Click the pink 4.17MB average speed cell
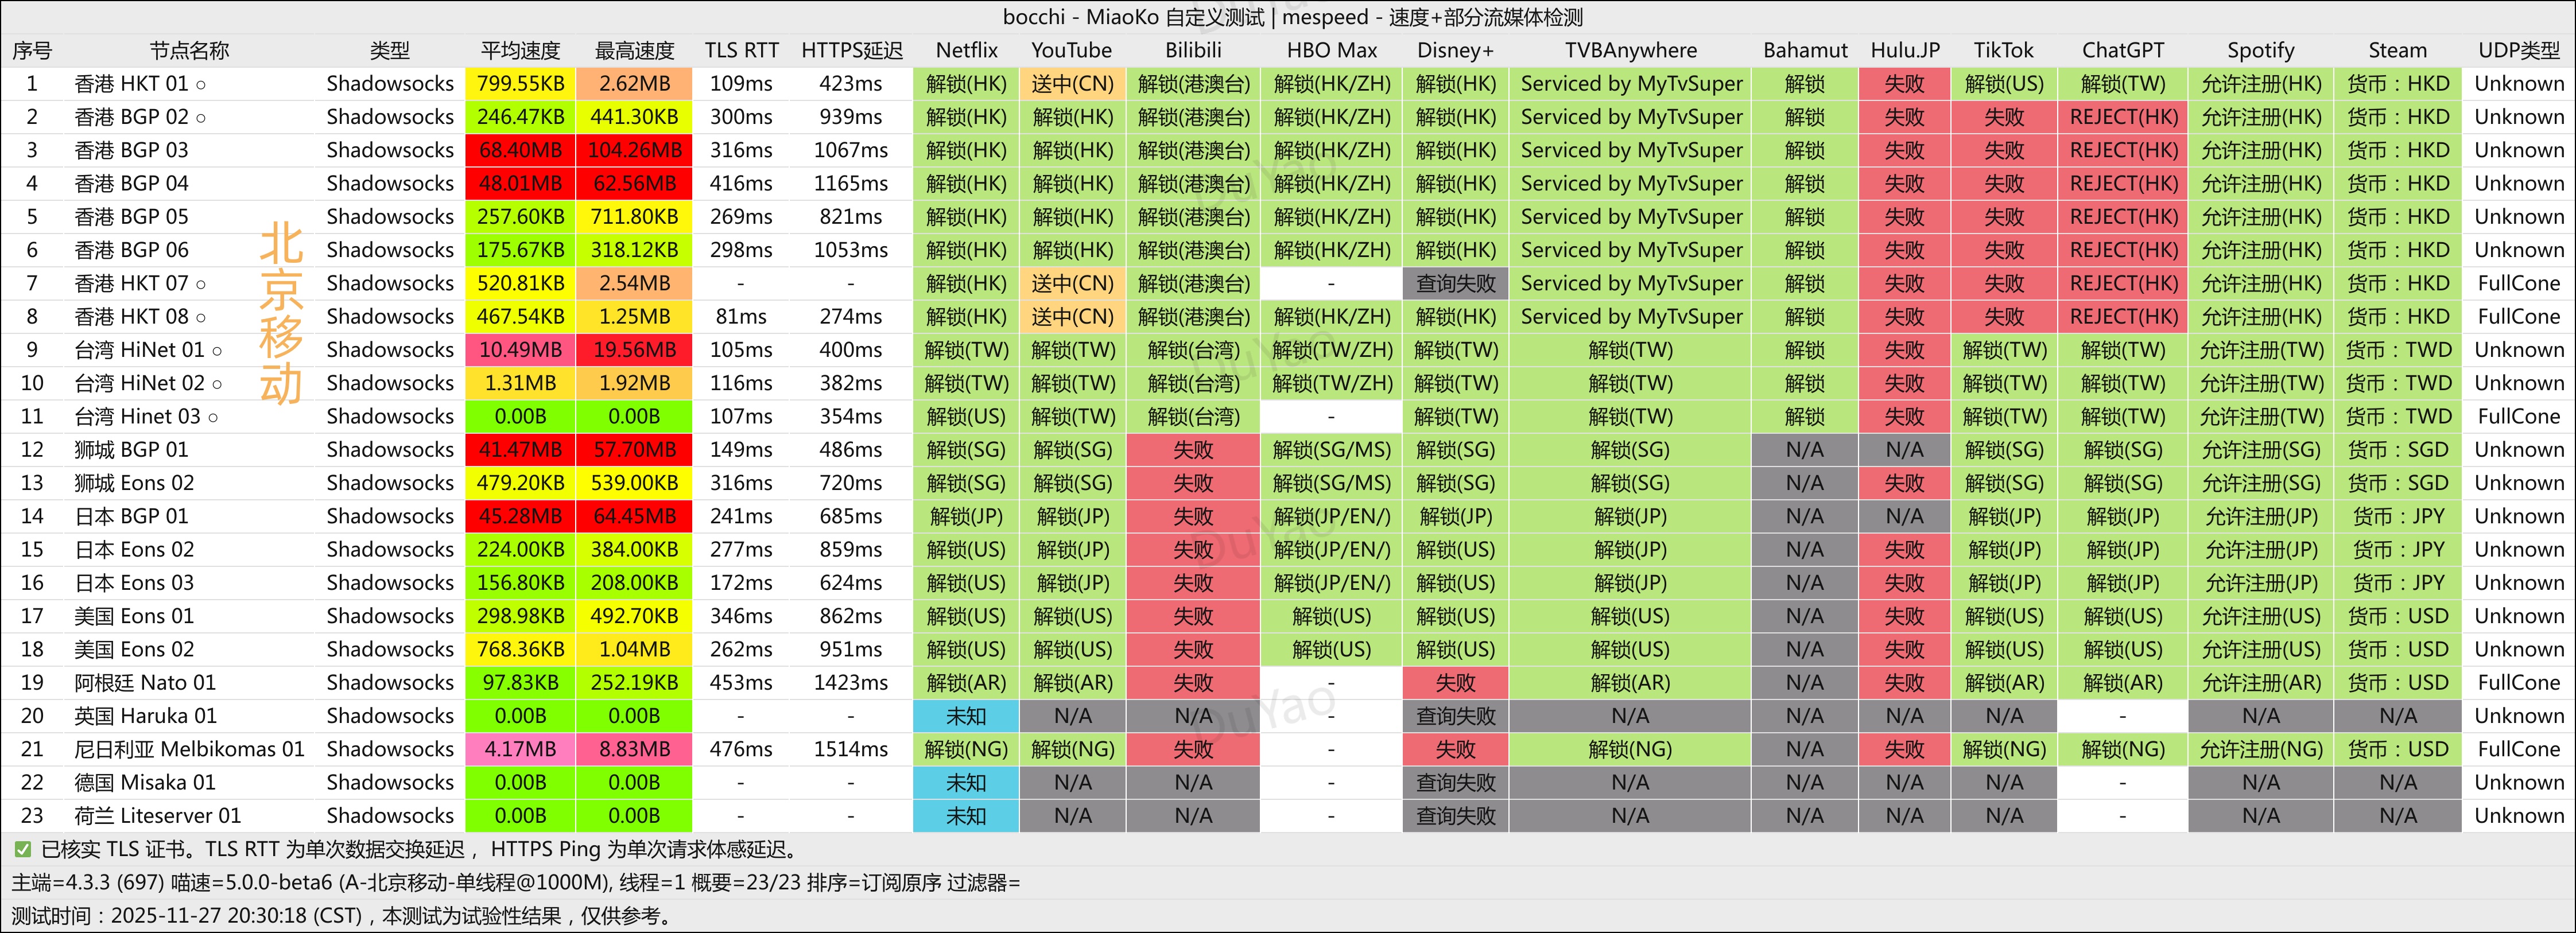The image size is (2576, 933). [520, 749]
